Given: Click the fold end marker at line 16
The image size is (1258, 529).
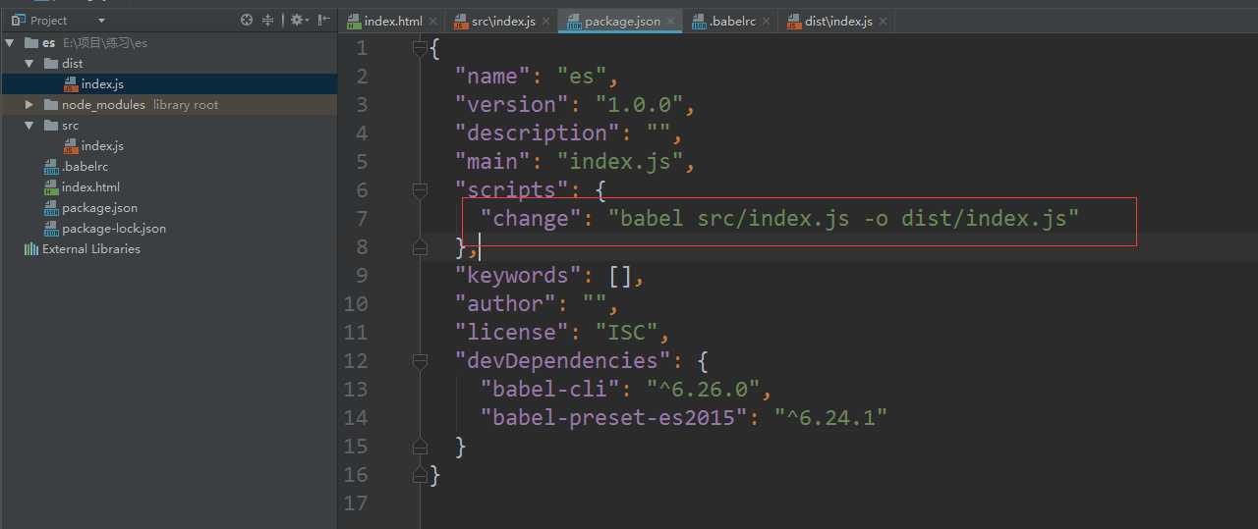Looking at the screenshot, I should pos(421,474).
